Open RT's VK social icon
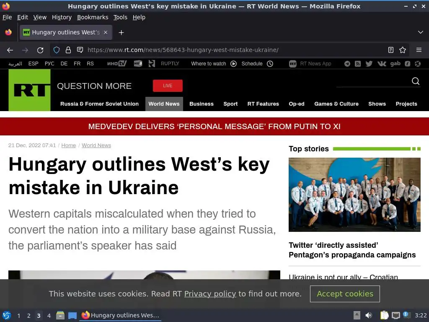Image resolution: width=429 pixels, height=322 pixels. point(382,64)
